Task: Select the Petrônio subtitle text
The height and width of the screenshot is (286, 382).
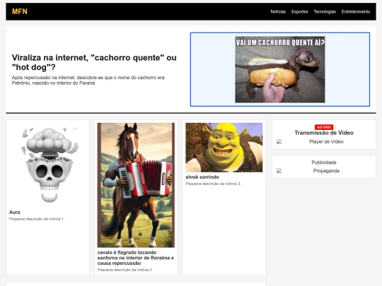Action: coord(88,81)
